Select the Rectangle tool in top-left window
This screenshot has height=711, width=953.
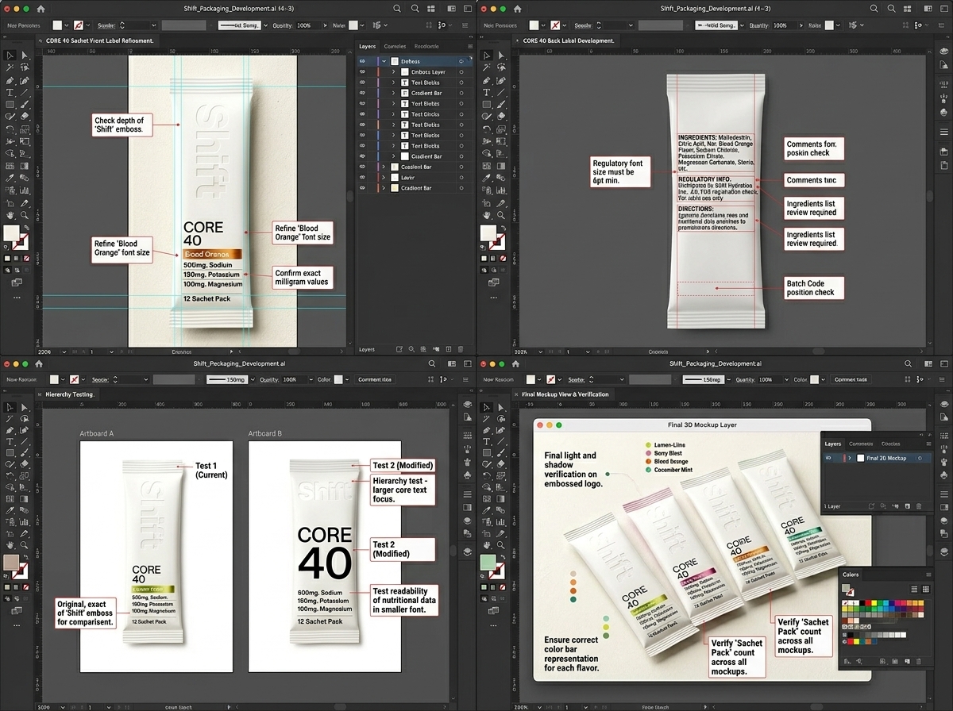pos(10,105)
